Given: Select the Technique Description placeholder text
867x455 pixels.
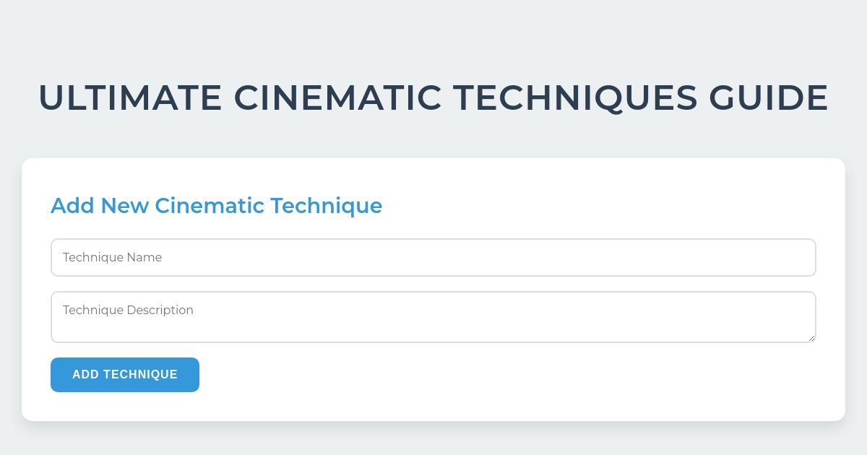Looking at the screenshot, I should (128, 310).
